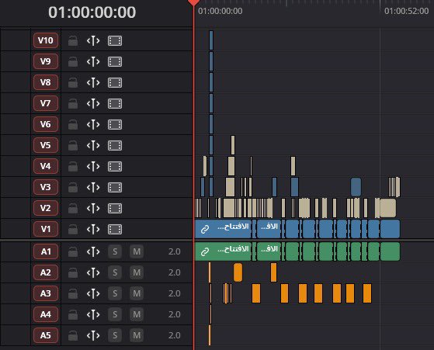The width and height of the screenshot is (434, 350).
Task: Click ruler at 01:00:52:00 timecode
Action: (x=406, y=11)
